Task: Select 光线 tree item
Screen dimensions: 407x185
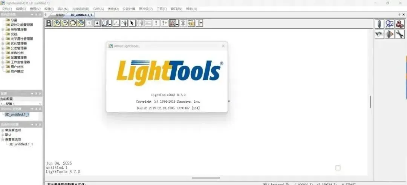Action: 14,34
